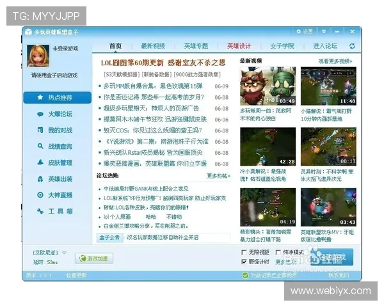Play the 42:28 video thumbnail
The image size is (384, 307).
click(268, 146)
